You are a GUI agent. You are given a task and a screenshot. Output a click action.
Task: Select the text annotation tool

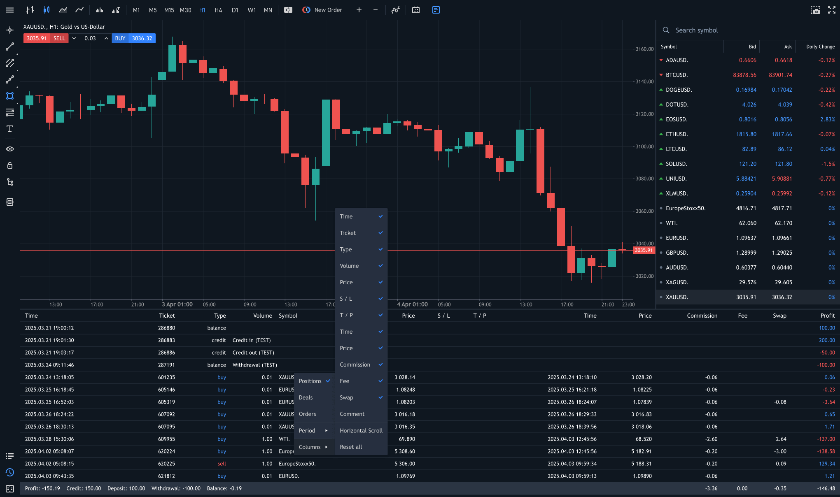[10, 129]
